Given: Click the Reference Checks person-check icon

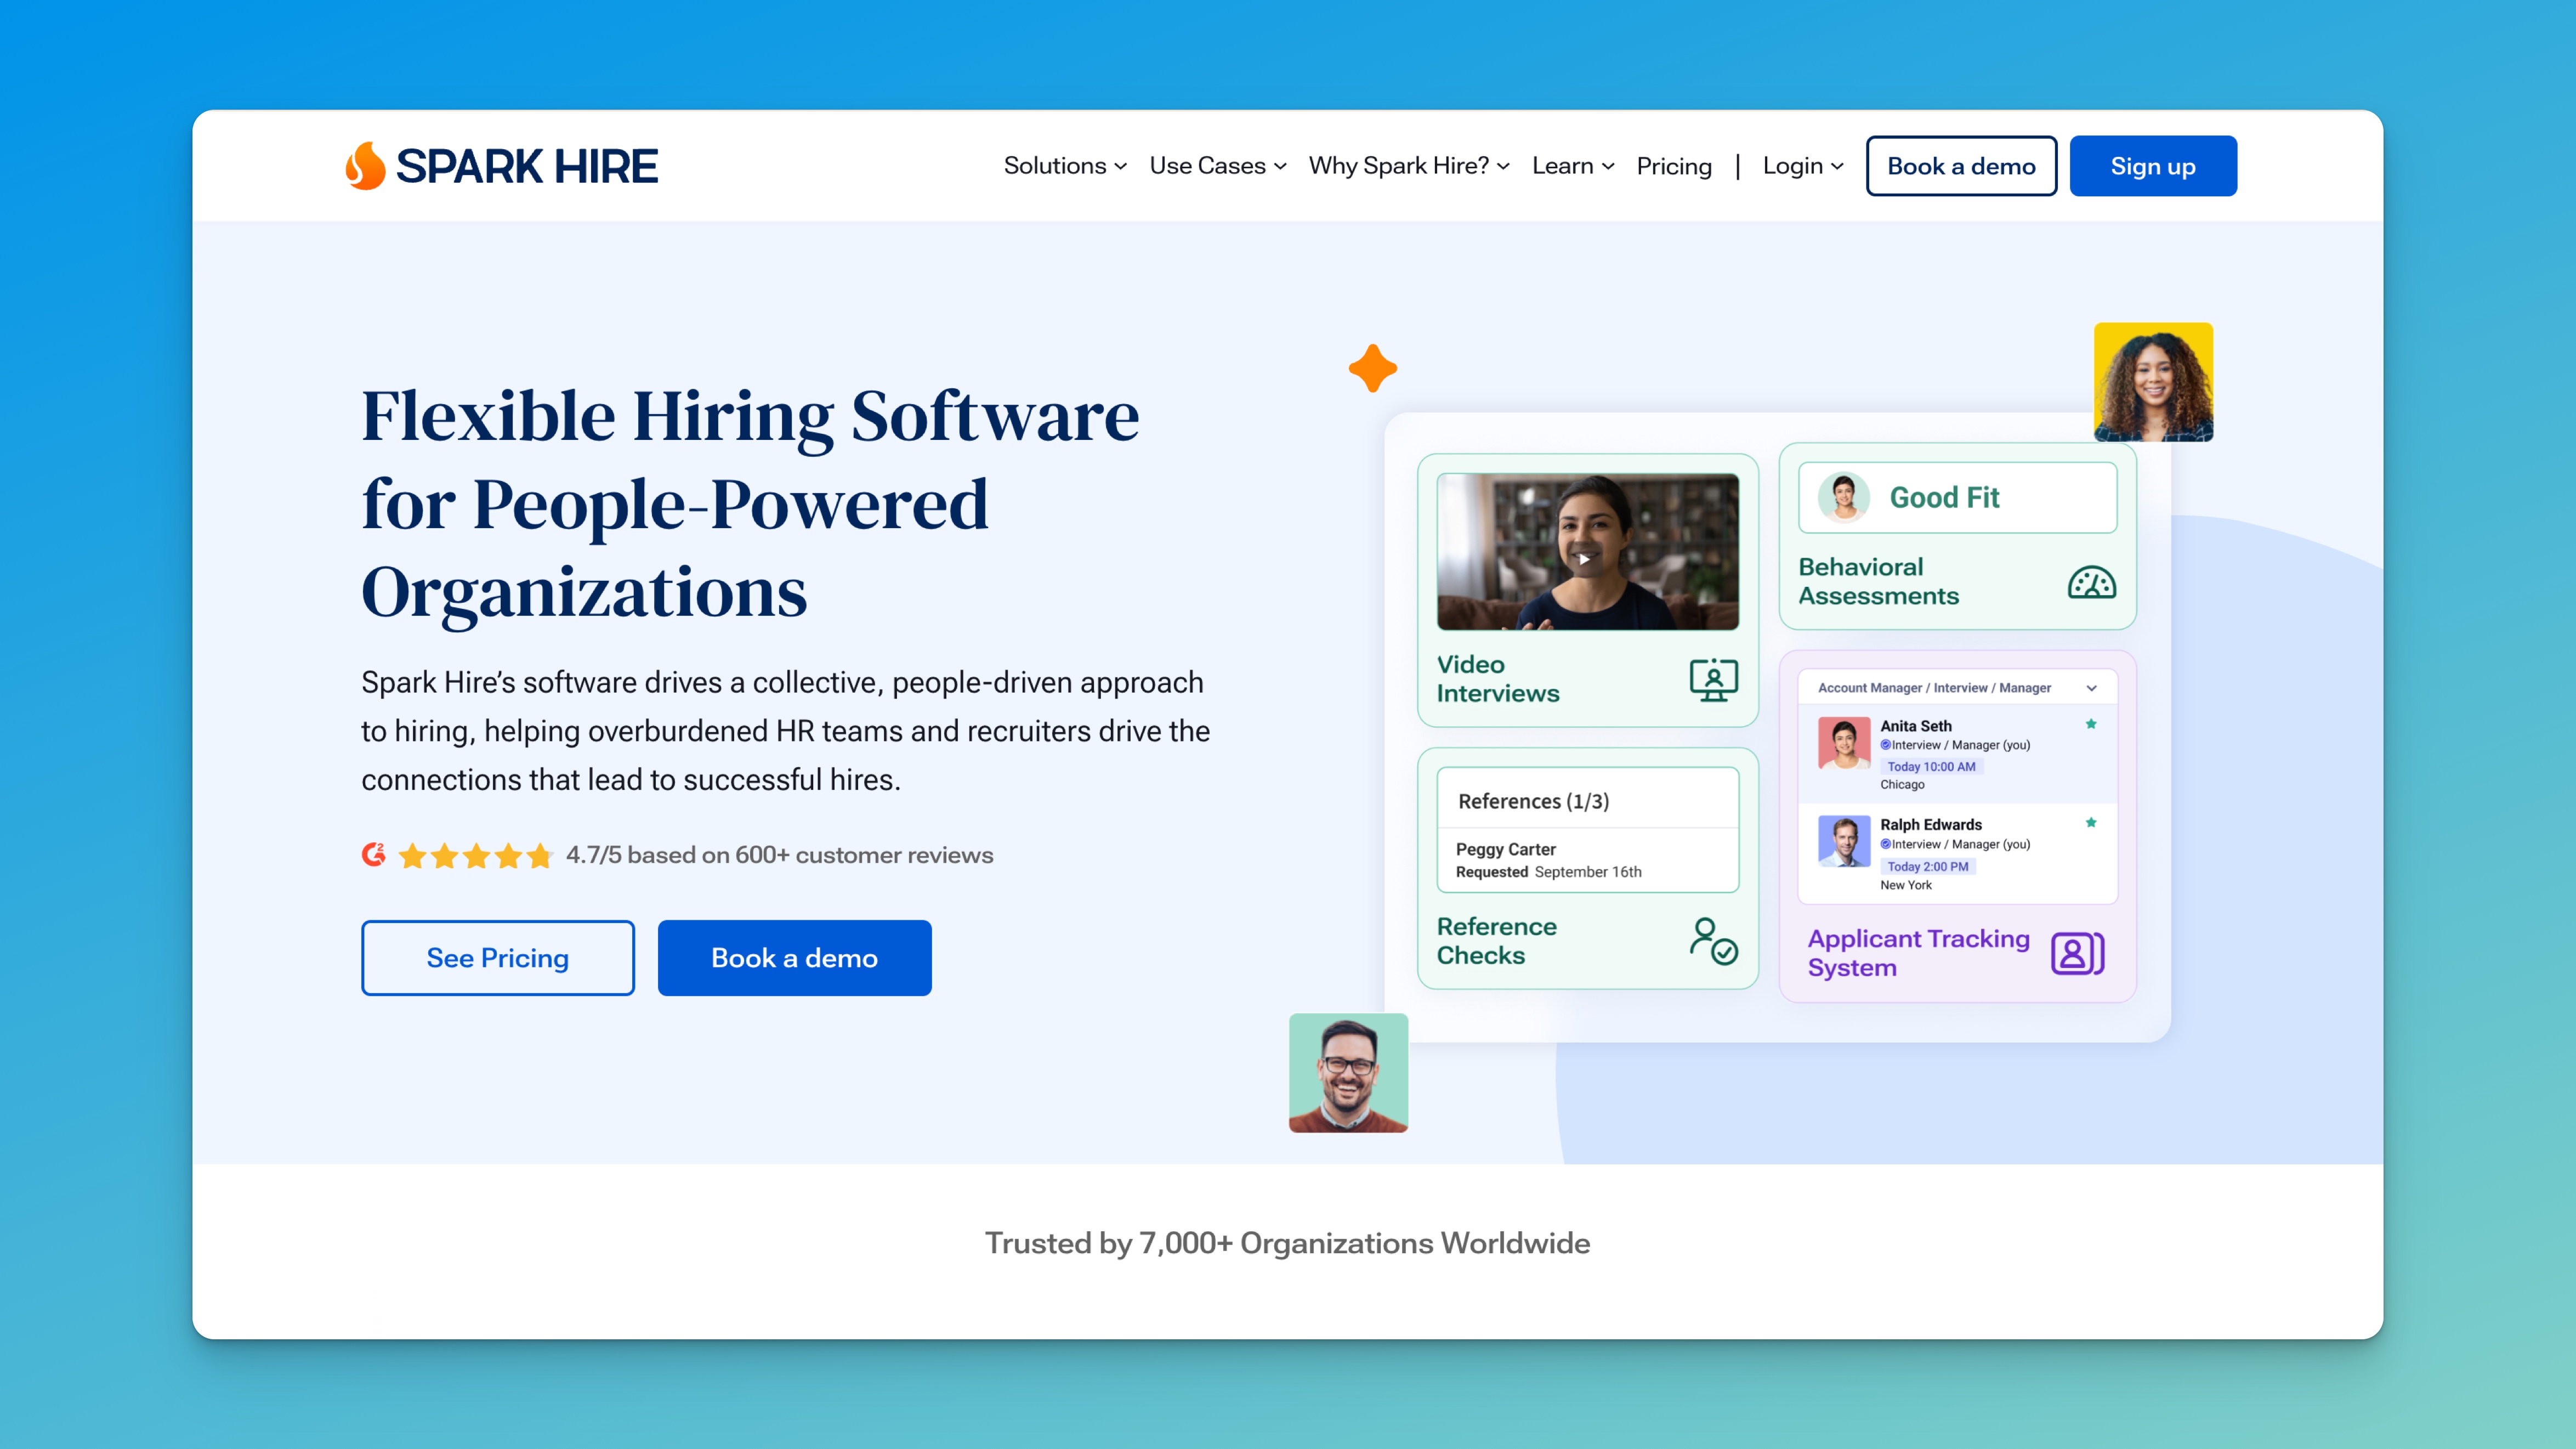Looking at the screenshot, I should click(1713, 941).
